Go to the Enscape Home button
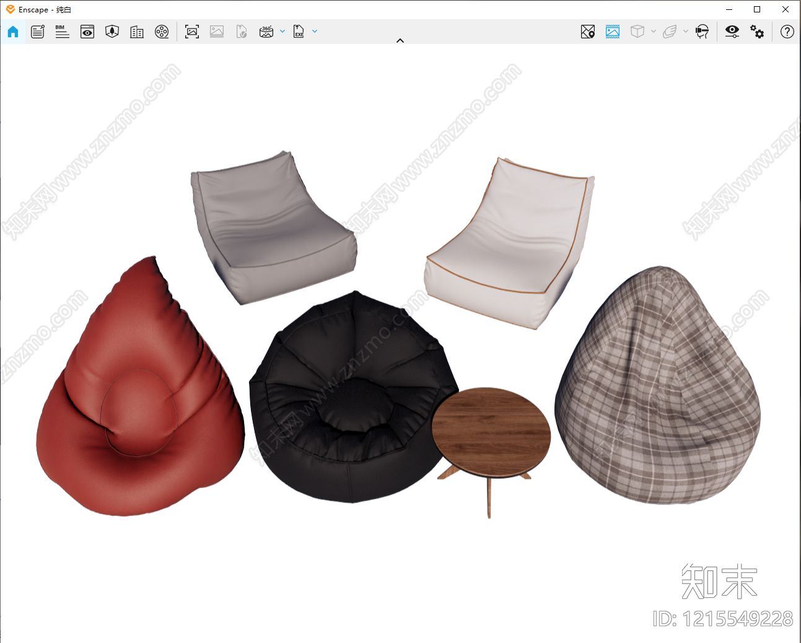The width and height of the screenshot is (801, 643). coord(13,32)
